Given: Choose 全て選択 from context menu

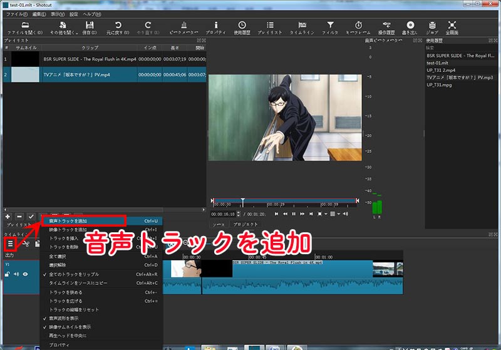Looking at the screenshot, I should pos(101,257).
